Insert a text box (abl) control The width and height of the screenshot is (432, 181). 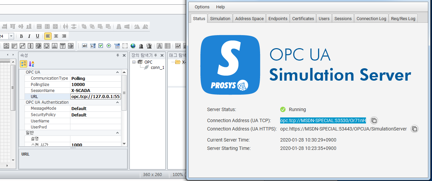click(x=84, y=46)
